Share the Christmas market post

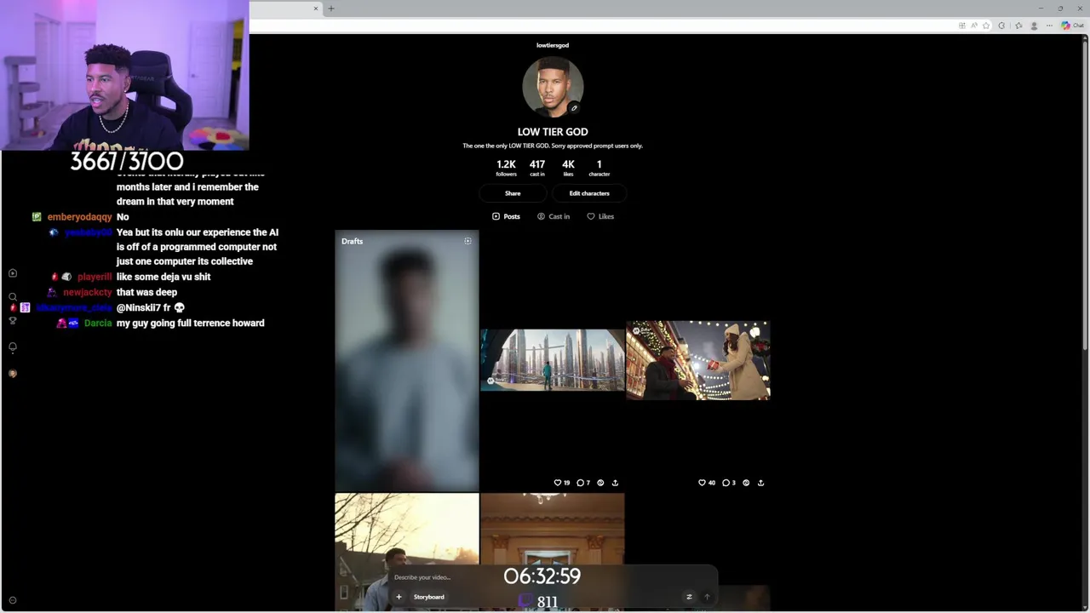coord(760,483)
